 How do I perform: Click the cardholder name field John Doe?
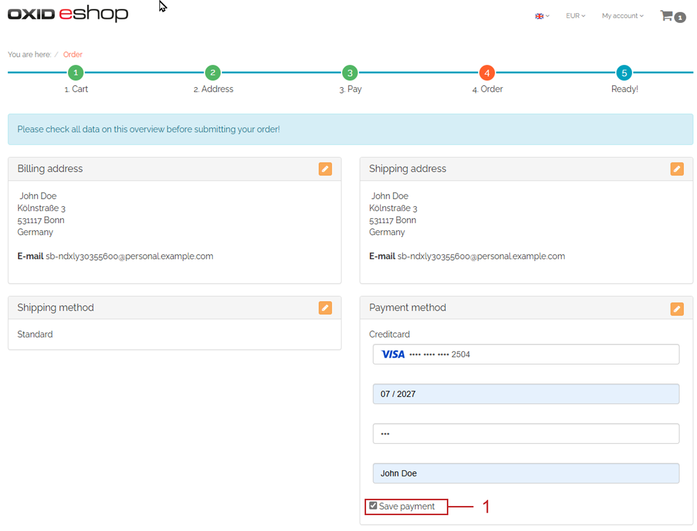click(526, 473)
